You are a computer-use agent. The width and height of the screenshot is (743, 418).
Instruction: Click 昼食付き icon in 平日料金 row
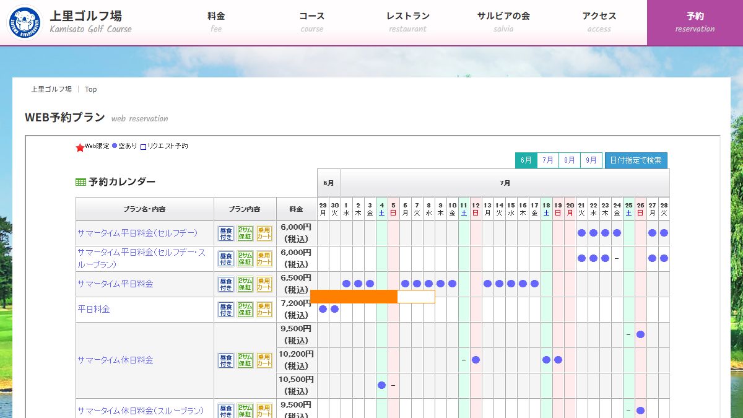pyautogui.click(x=226, y=310)
